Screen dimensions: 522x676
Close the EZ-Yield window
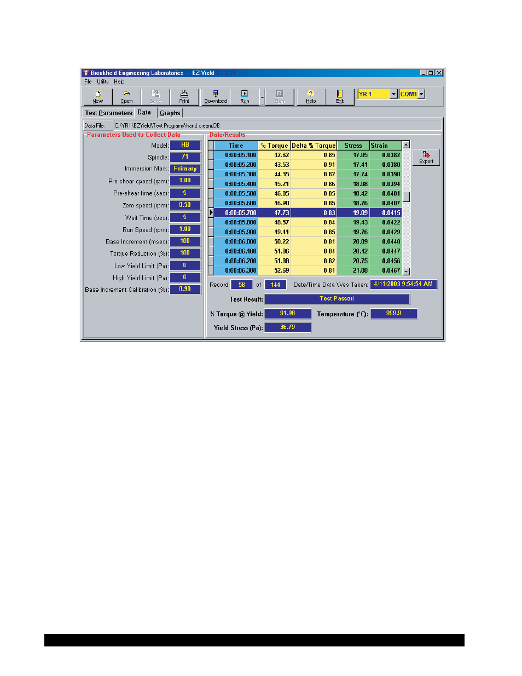click(x=439, y=73)
